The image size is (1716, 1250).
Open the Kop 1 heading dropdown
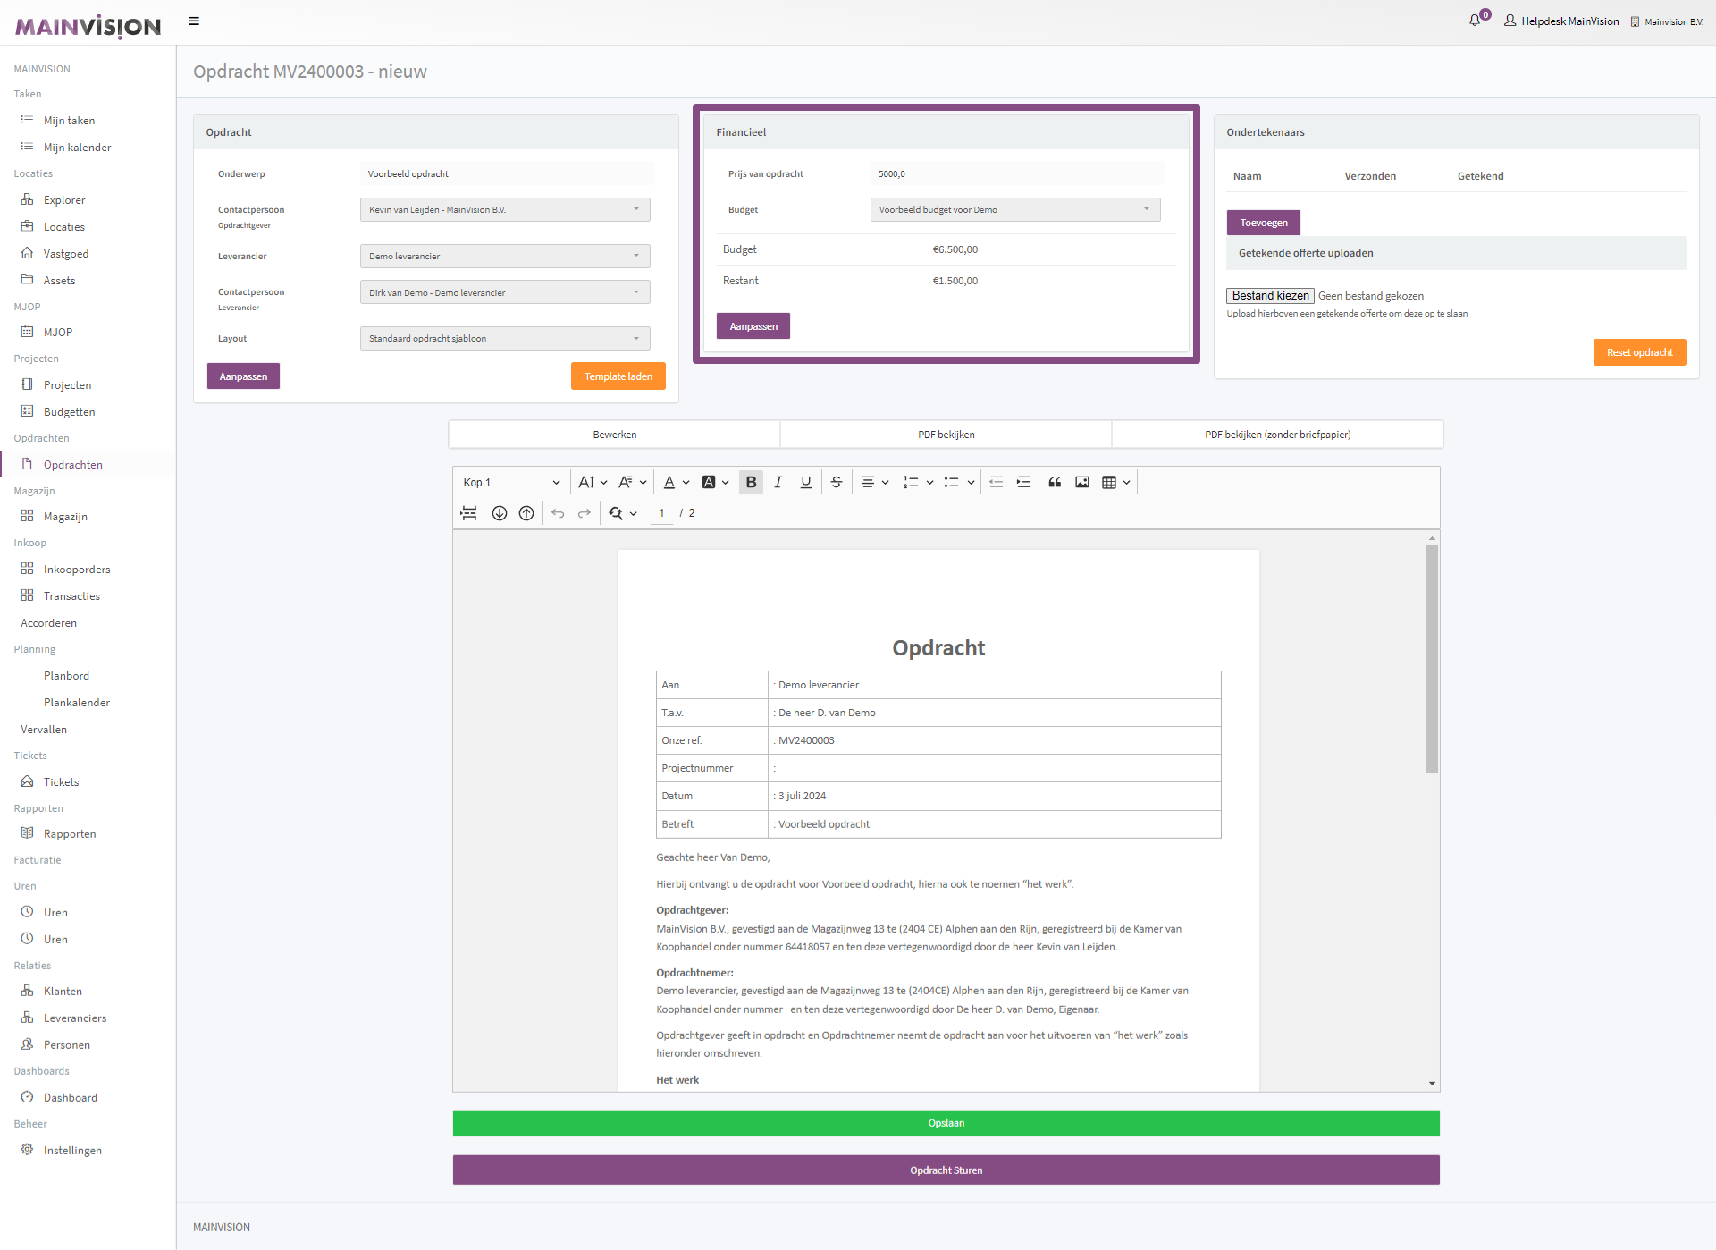click(511, 482)
